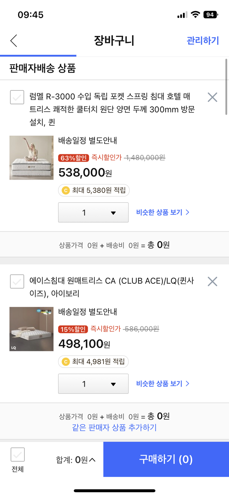Tap the Wi-Fi status icon
Screen dimensions: 229x497
(x=195, y=14)
